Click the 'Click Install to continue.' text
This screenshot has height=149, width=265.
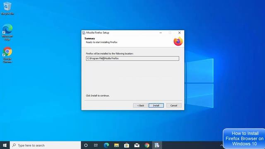click(98, 96)
